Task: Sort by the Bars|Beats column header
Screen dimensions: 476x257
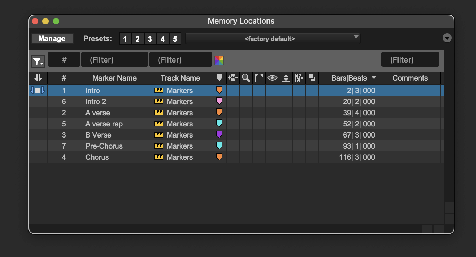Action: (x=350, y=78)
